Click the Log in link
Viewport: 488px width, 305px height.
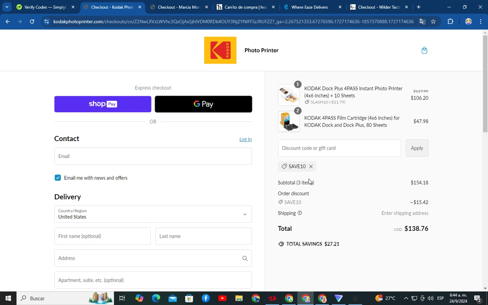point(246,139)
